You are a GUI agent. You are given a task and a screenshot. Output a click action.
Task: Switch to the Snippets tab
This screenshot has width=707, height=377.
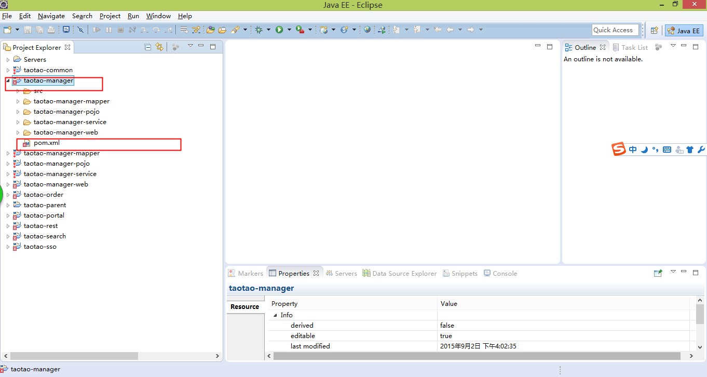point(460,273)
